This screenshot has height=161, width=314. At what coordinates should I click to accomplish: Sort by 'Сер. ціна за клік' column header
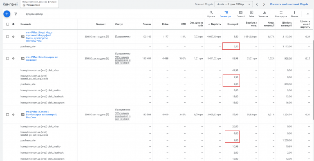pyautogui.click(x=196, y=24)
